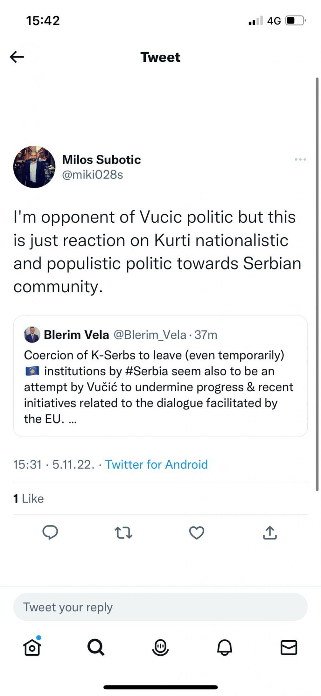Expand the quoted tweet from Blerim Vela
Screen dimensions: 321x696
point(160,375)
